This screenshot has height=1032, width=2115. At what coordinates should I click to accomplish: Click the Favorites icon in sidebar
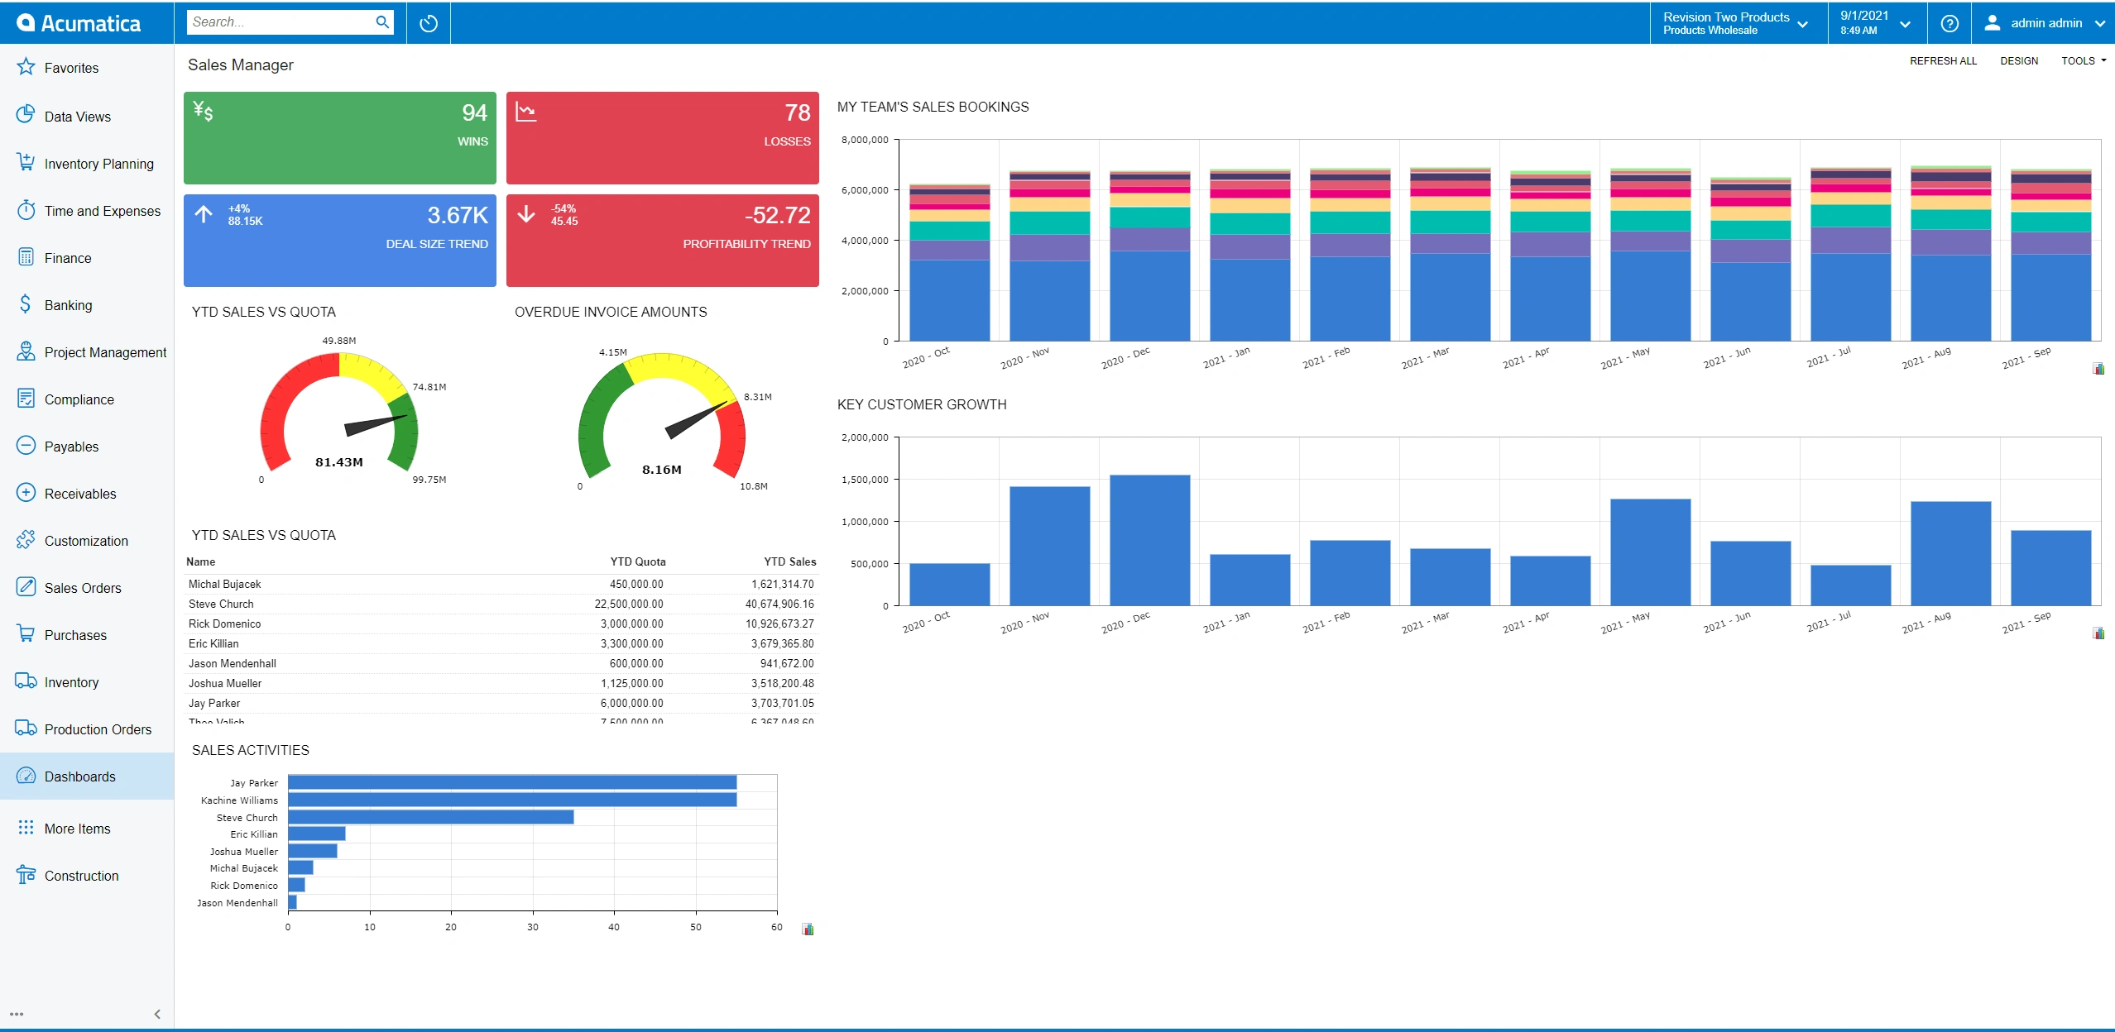[26, 69]
